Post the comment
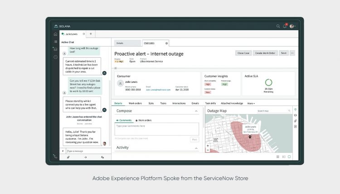The height and width of the screenshot is (194, 340). (194, 139)
